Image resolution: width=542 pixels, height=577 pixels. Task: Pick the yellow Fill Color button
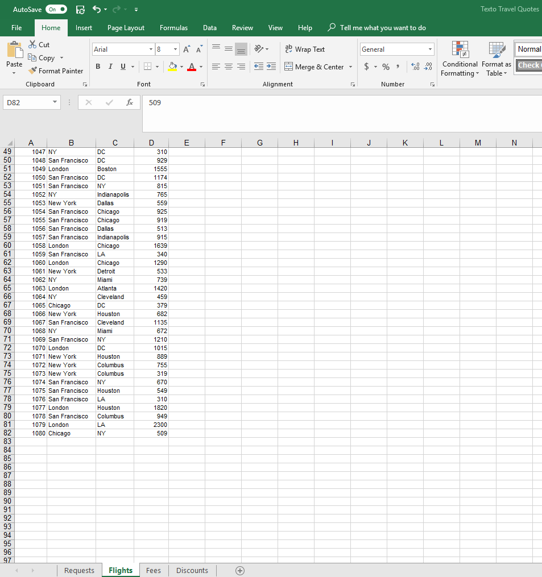coord(172,67)
